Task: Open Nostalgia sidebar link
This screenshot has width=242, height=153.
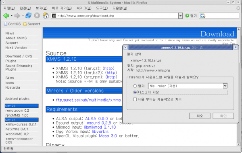Action: [13, 87]
